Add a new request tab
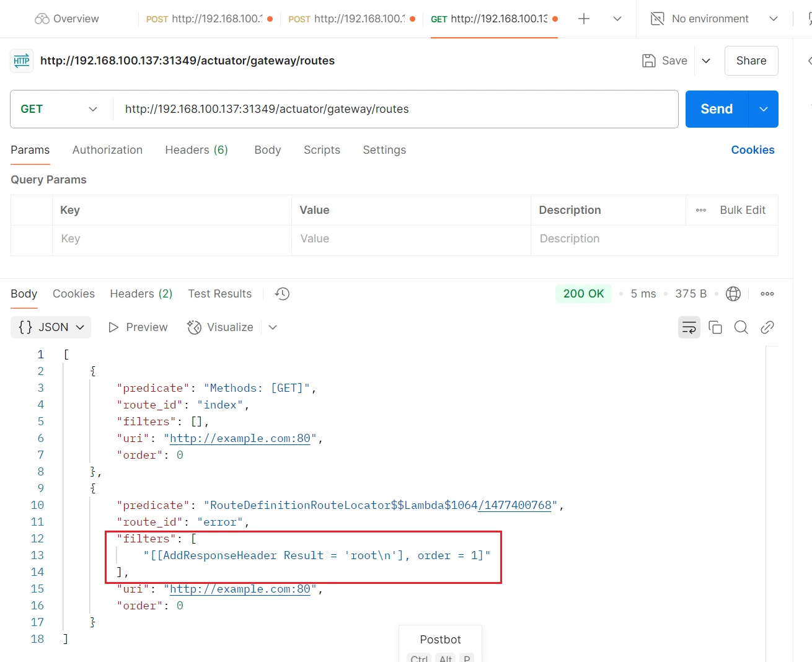The width and height of the screenshot is (812, 662). coord(583,19)
